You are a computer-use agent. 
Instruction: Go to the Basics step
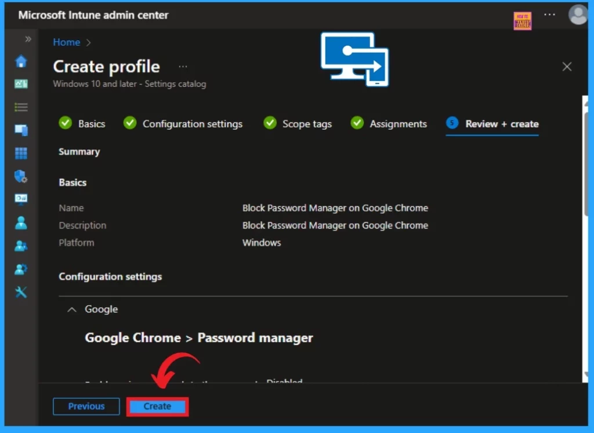82,123
